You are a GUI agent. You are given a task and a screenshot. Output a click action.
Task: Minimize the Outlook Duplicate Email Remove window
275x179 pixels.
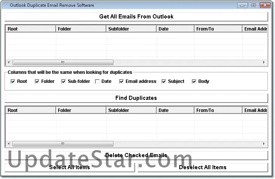pyautogui.click(x=242, y=5)
